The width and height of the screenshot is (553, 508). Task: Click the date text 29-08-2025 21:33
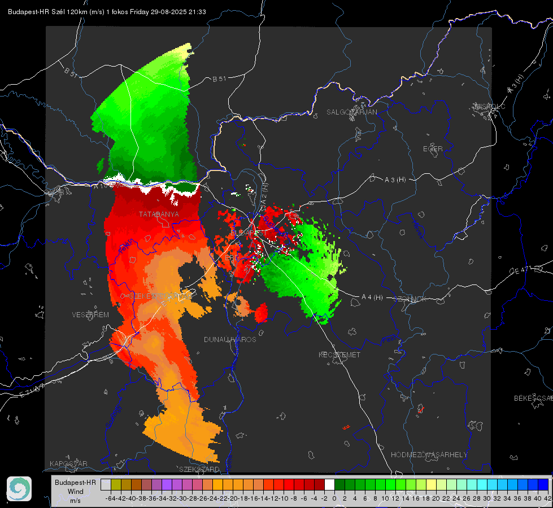pos(178,12)
